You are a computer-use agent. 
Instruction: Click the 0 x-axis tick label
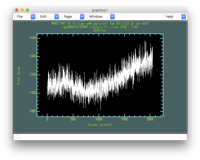point(47,119)
